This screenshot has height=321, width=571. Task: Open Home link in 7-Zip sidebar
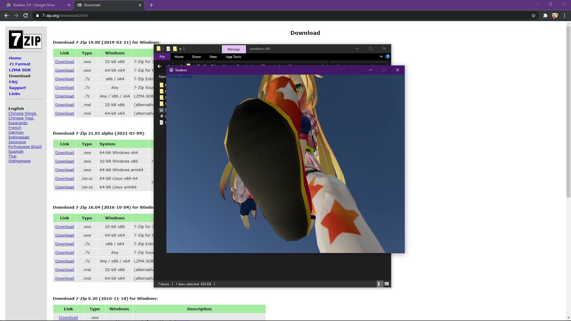tap(15, 58)
